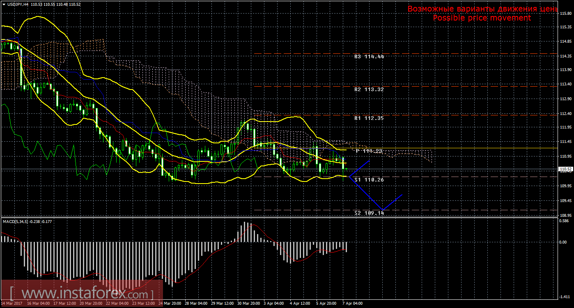Click the 0.00 level on MACD scale
The height and width of the screenshot is (308, 574).
pos(564,242)
